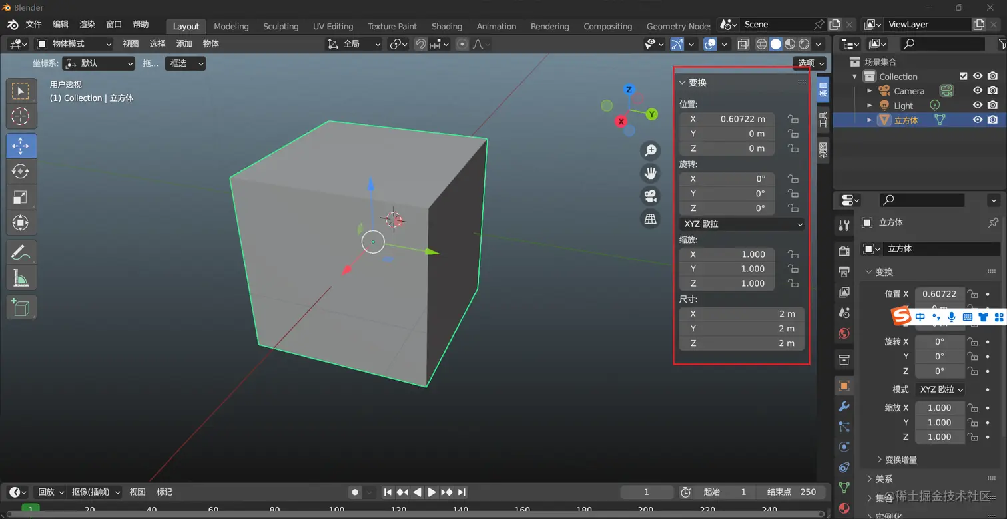Select the Rotate tool in left toolbar
Viewport: 1007px width, 519px height.
pyautogui.click(x=21, y=171)
